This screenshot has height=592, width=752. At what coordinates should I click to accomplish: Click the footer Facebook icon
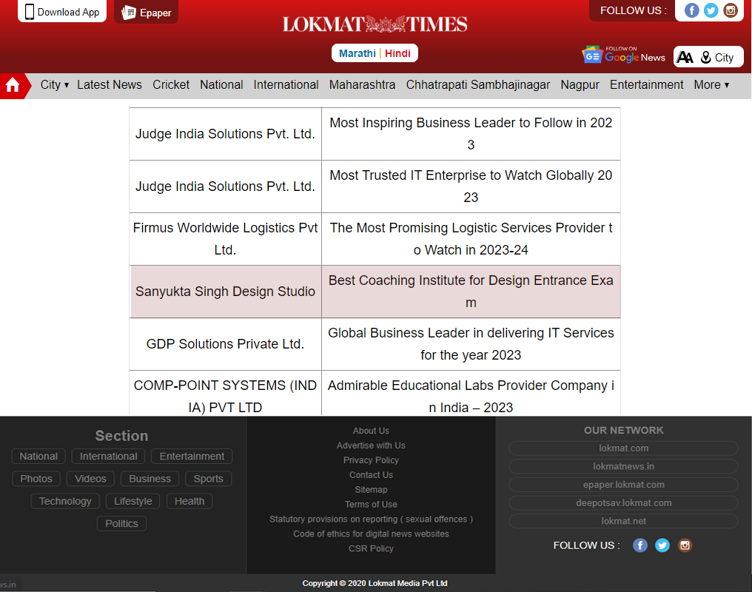(x=639, y=545)
